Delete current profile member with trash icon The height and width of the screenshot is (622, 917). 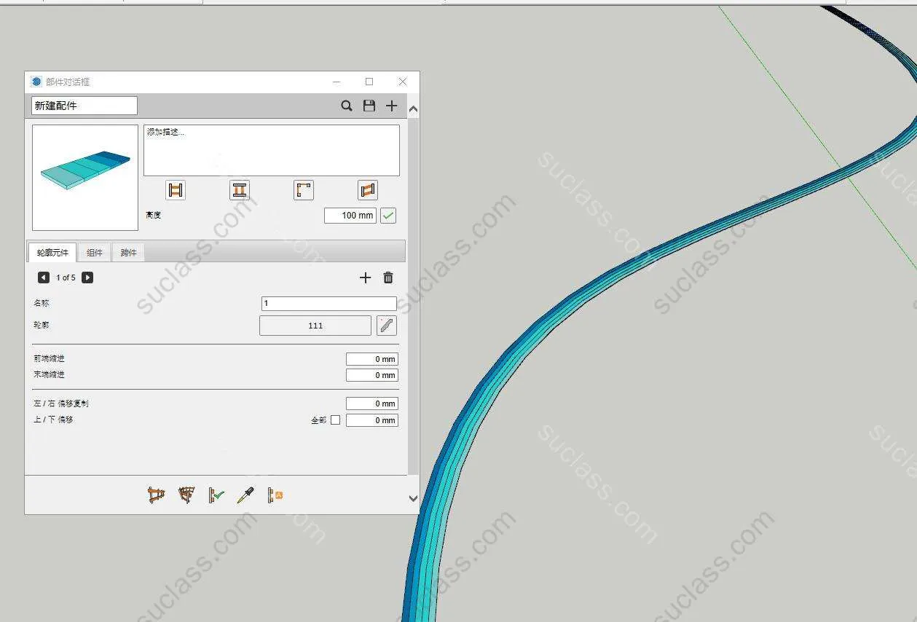pyautogui.click(x=388, y=277)
